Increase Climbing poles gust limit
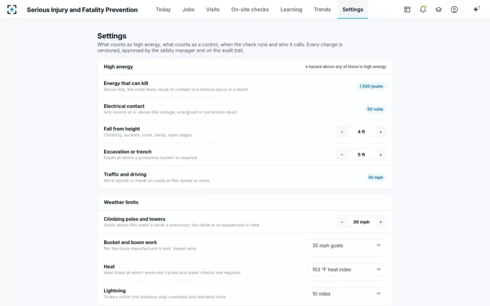This screenshot has width=490, height=306. 381,222
